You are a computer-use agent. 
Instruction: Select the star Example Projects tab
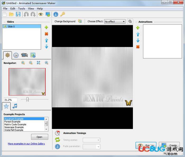point(6,106)
